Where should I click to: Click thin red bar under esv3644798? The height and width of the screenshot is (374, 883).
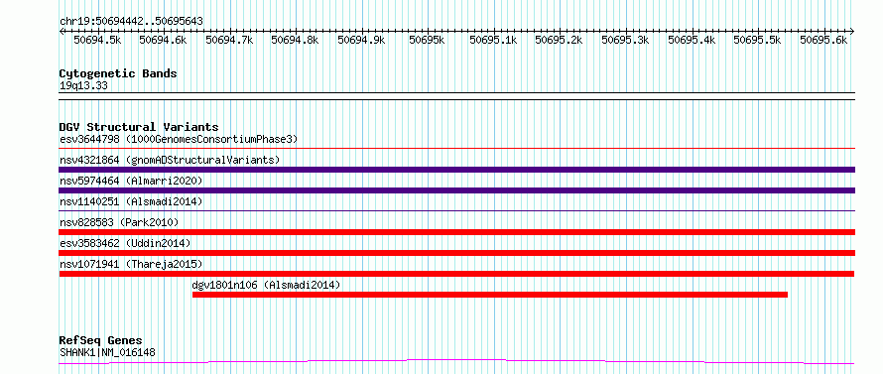tap(457, 149)
